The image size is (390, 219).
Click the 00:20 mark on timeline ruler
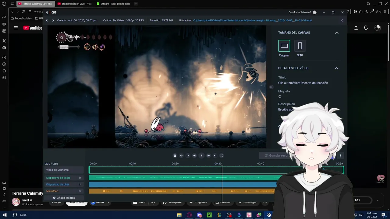(175, 164)
